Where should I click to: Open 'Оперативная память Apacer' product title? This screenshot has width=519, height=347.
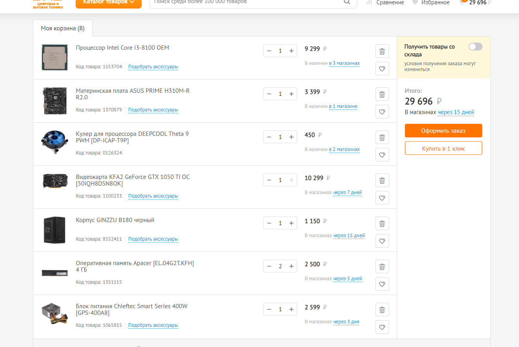(x=135, y=266)
